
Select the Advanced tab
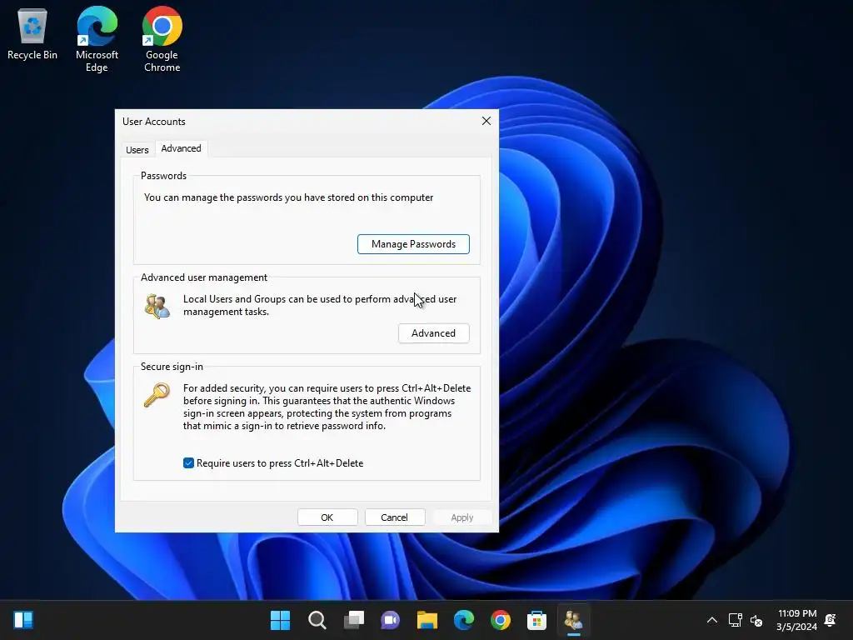(181, 148)
